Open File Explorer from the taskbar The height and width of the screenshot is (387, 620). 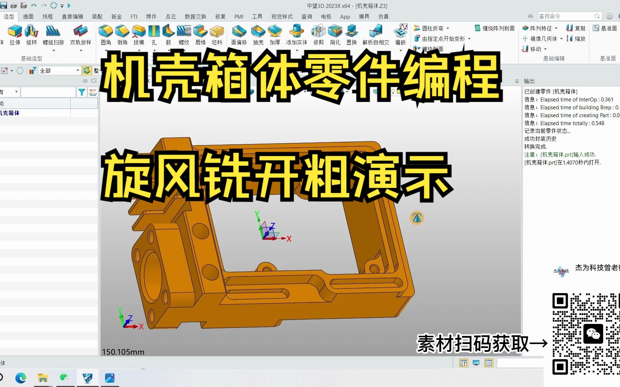click(43, 378)
